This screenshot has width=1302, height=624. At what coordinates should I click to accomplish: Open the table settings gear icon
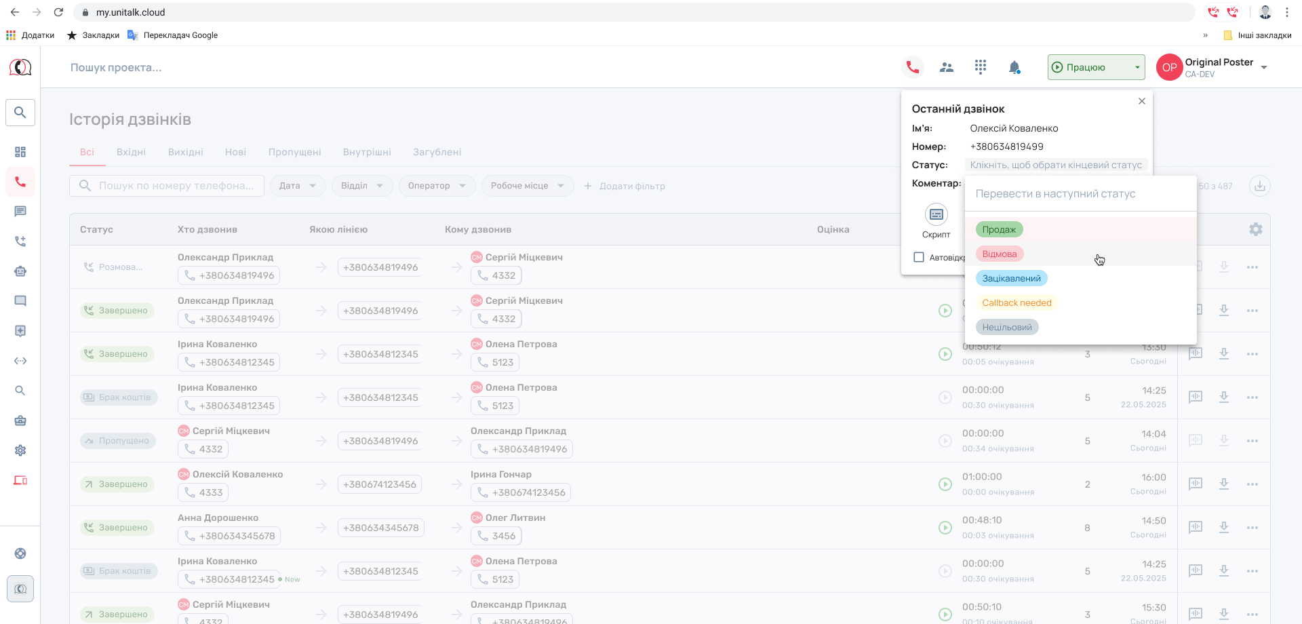pos(1256,229)
